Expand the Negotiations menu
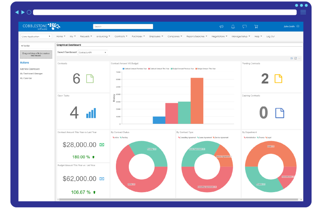Image resolution: width=322 pixels, height=209 pixels. pyautogui.click(x=219, y=36)
